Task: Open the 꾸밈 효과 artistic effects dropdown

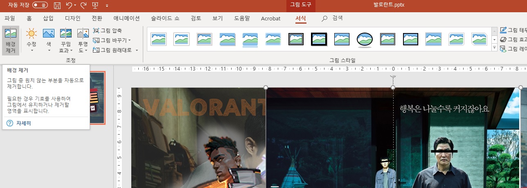Action: pos(66,41)
